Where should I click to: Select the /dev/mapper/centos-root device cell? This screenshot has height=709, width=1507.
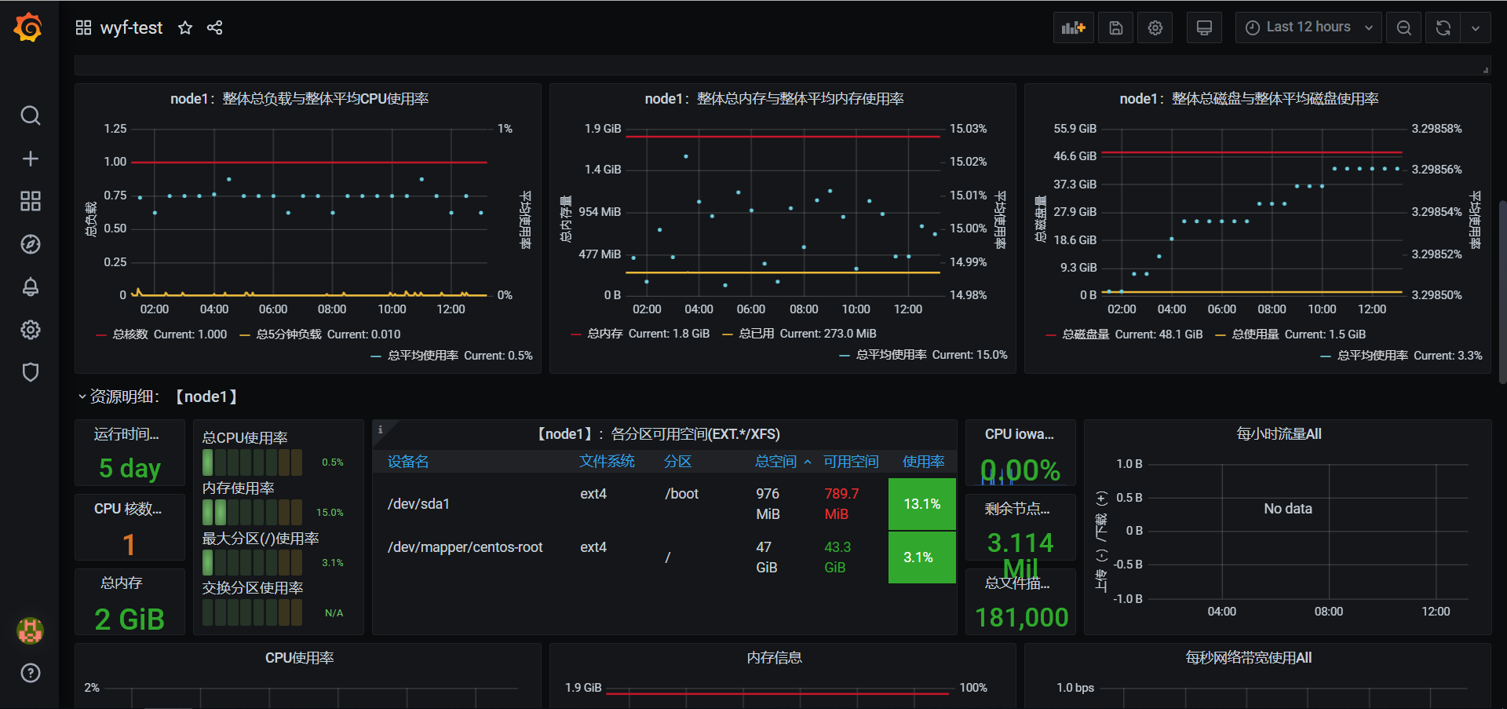tap(465, 547)
